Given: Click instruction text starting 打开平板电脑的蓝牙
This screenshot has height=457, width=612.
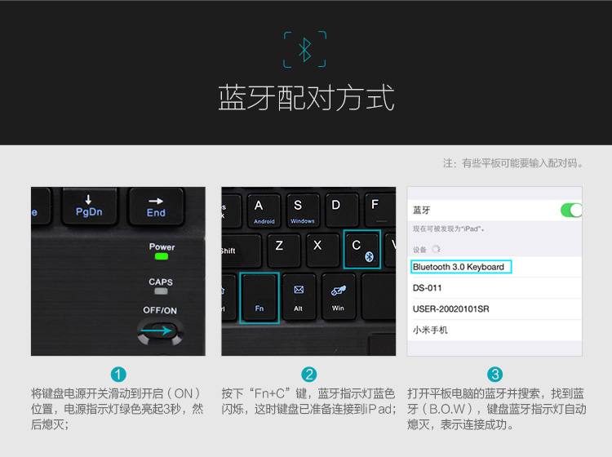Looking at the screenshot, I should 496,409.
